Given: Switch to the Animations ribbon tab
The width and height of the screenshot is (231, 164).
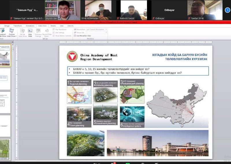Looking at the screenshot, I should [30, 26].
